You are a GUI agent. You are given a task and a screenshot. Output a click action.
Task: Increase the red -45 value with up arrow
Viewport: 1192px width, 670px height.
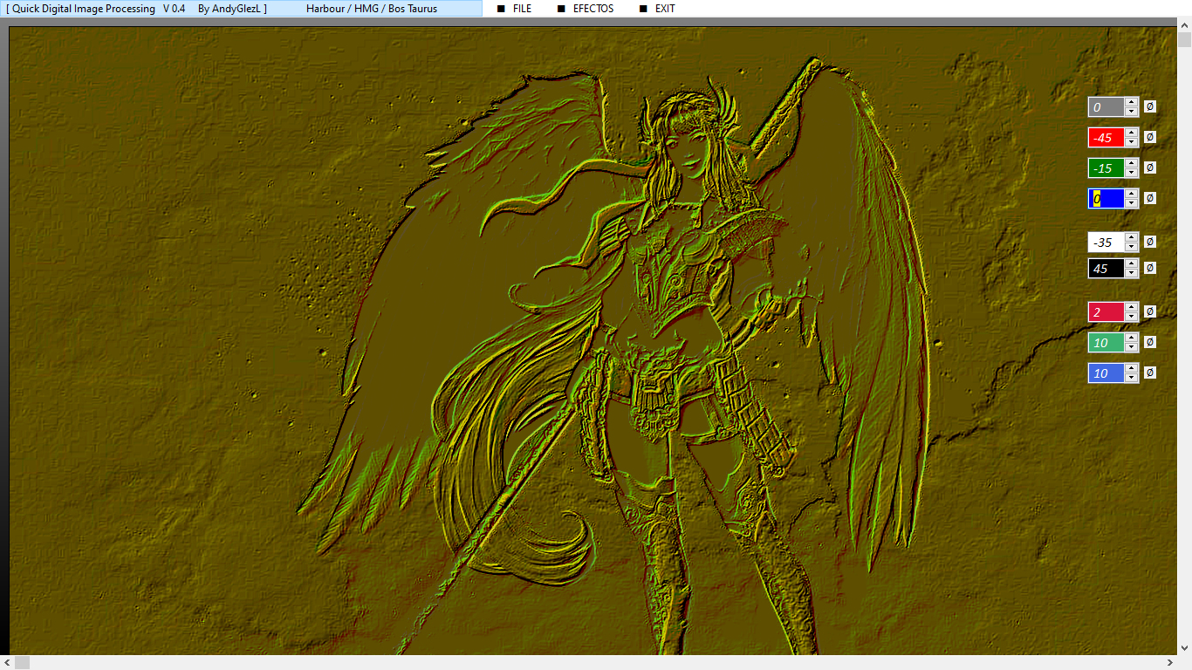pyautogui.click(x=1132, y=133)
